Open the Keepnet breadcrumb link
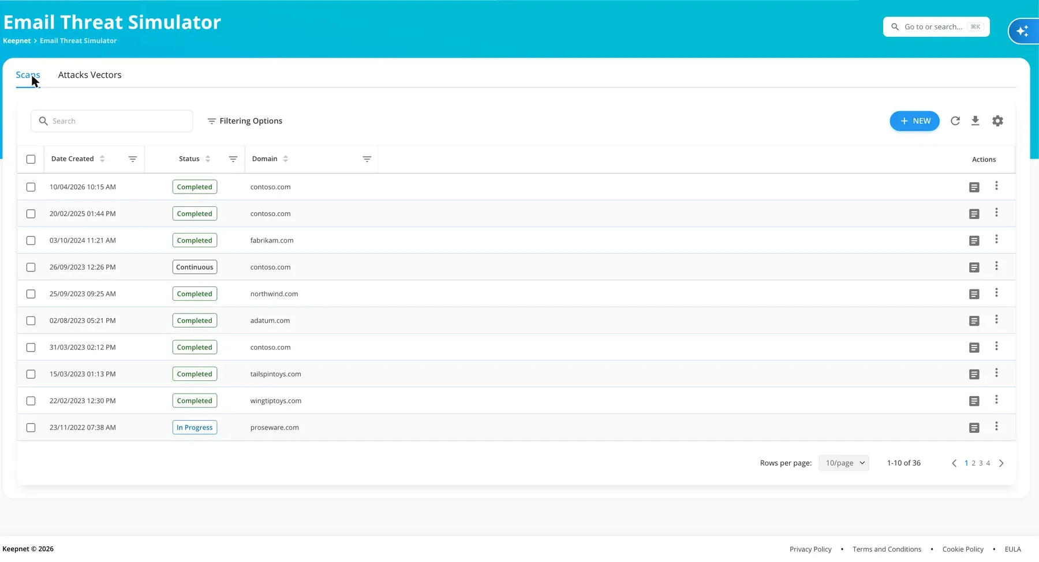The width and height of the screenshot is (1039, 562). pyautogui.click(x=17, y=41)
